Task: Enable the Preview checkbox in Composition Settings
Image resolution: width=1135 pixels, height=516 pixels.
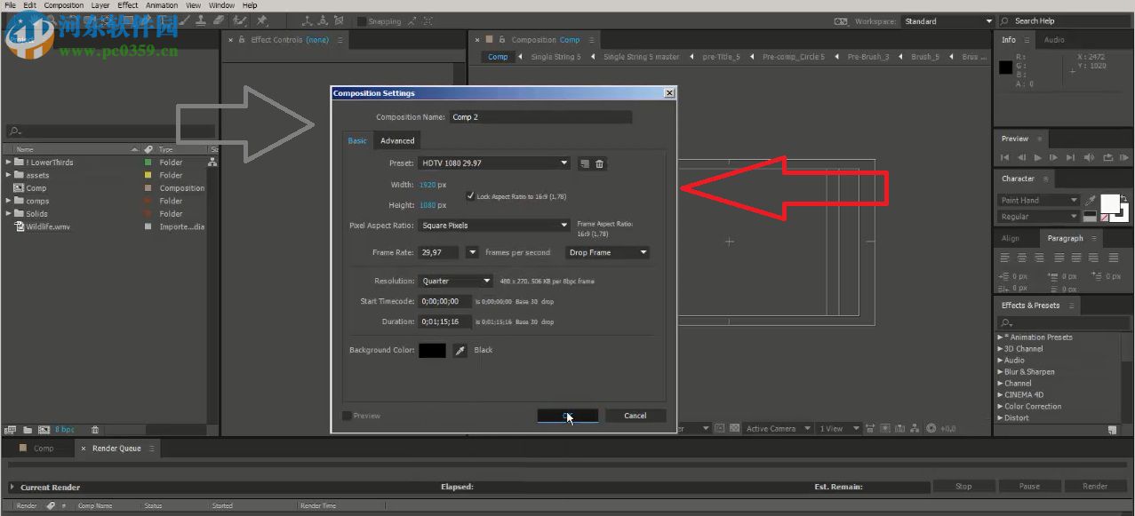Action: [347, 416]
